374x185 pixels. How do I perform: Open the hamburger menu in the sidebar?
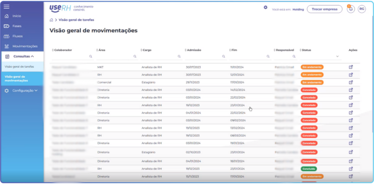[x=7, y=7]
